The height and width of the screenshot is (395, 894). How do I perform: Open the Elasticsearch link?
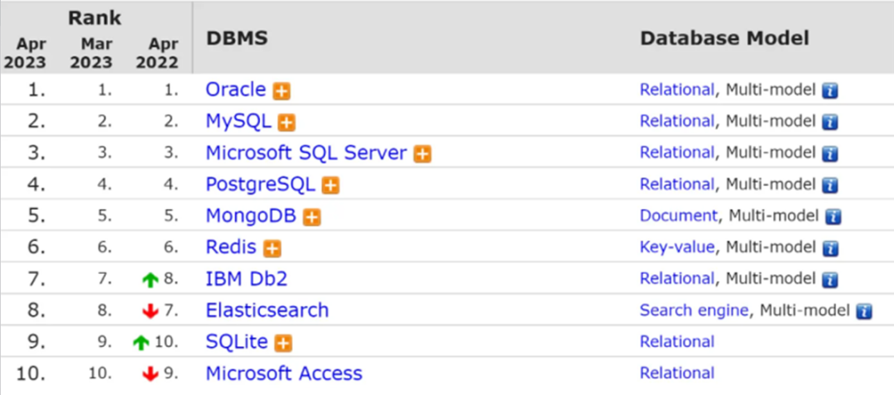click(267, 311)
